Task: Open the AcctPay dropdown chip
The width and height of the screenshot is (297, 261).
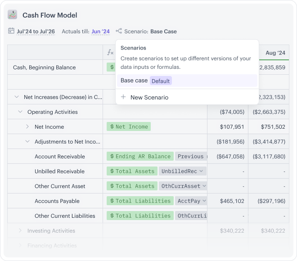Action: coord(191,201)
